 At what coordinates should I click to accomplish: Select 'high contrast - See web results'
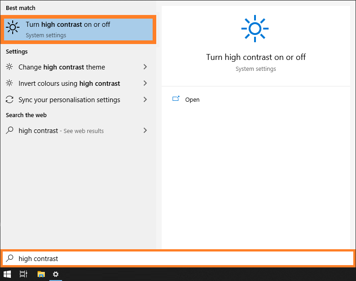[x=77, y=131]
